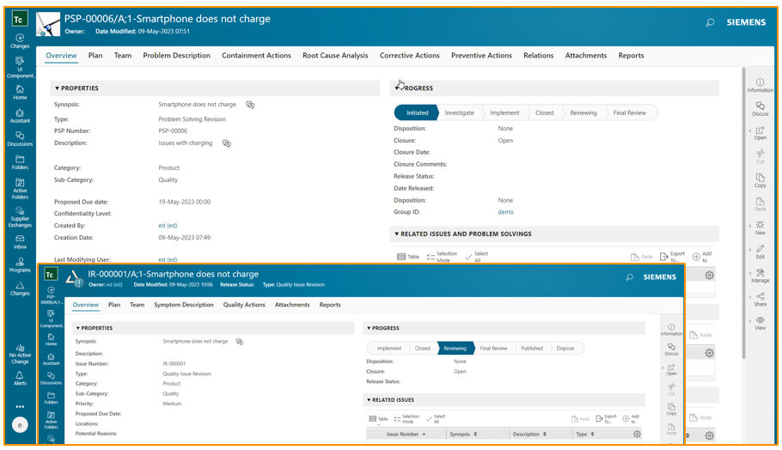Click icon beside Description value Issues with charging
The height and width of the screenshot is (450, 782).
(x=226, y=143)
